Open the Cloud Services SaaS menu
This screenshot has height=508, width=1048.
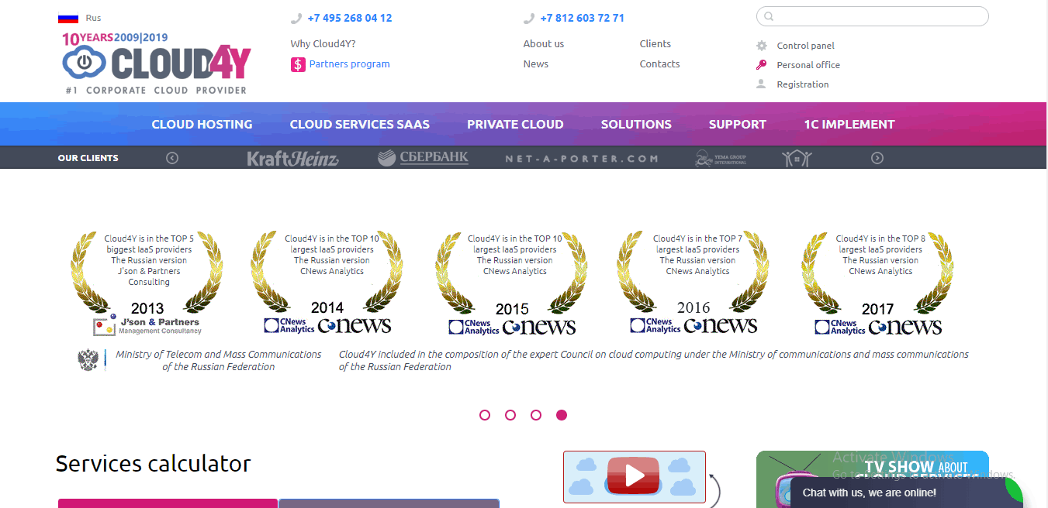coord(360,124)
